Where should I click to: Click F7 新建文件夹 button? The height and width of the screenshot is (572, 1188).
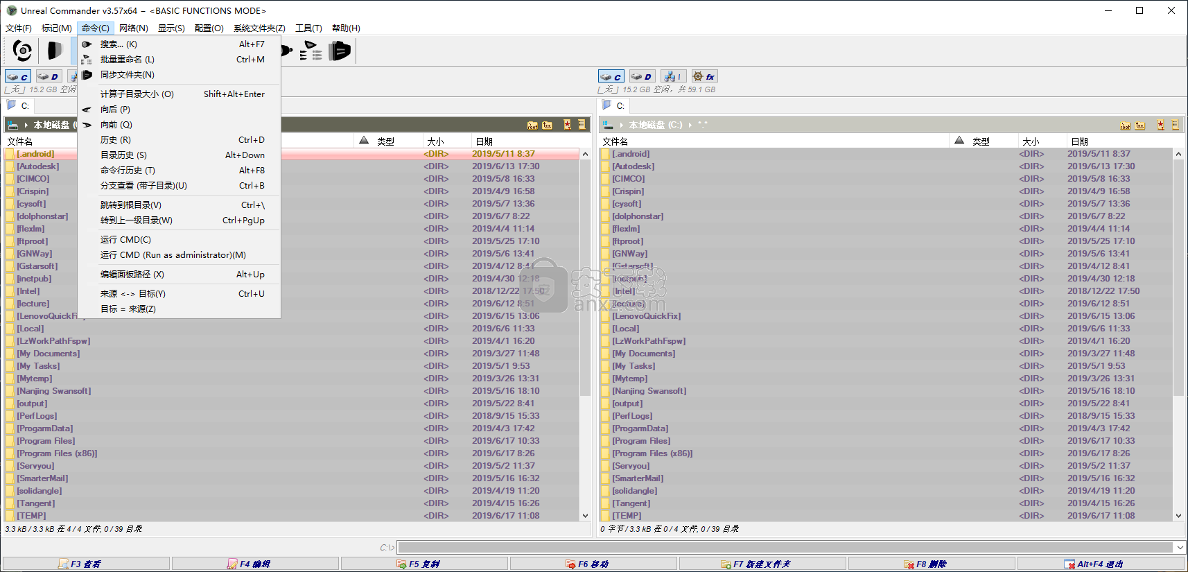click(763, 564)
